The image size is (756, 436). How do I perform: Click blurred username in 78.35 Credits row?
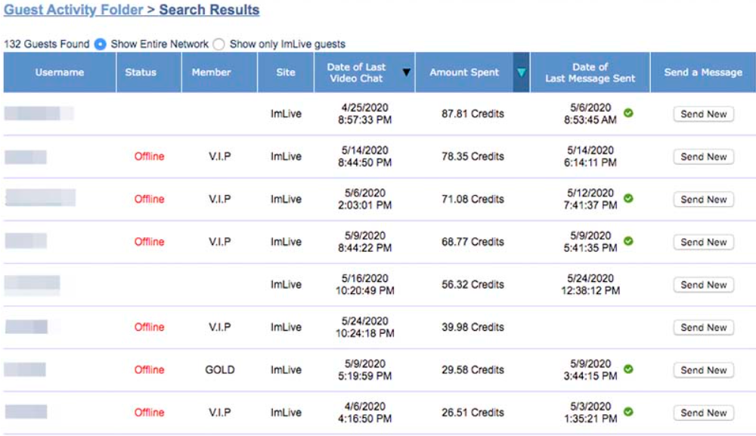26,157
